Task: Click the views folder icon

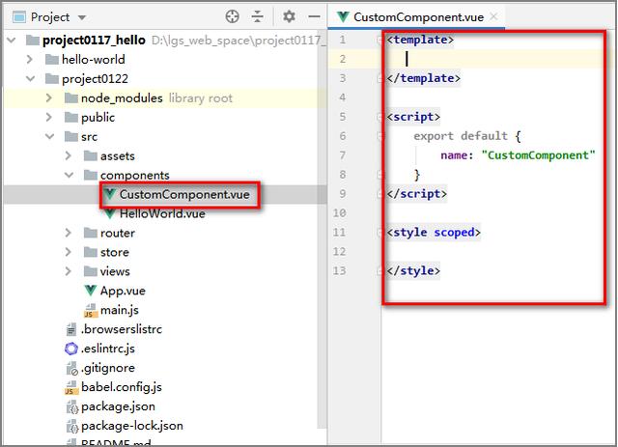Action: tap(90, 271)
